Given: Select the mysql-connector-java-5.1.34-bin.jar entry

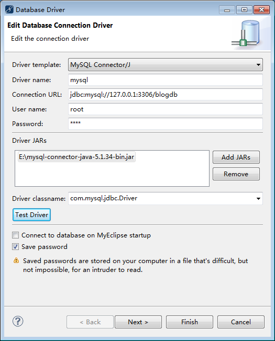Looking at the screenshot, I should click(76, 157).
